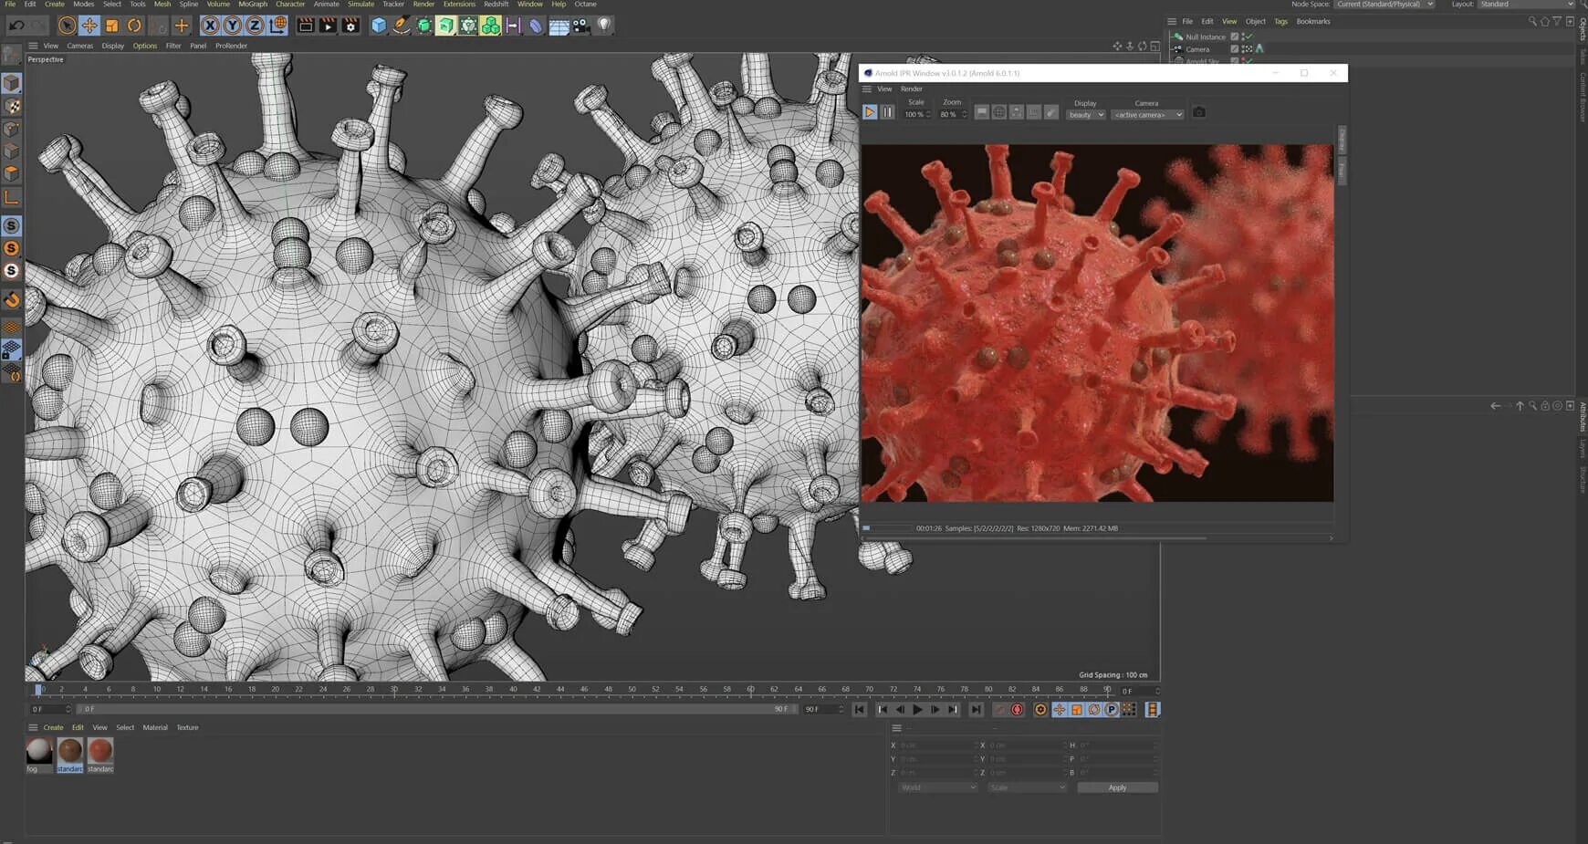Toggle Position keyframe recording
Viewport: 1588px width, 844px height.
point(1059,709)
